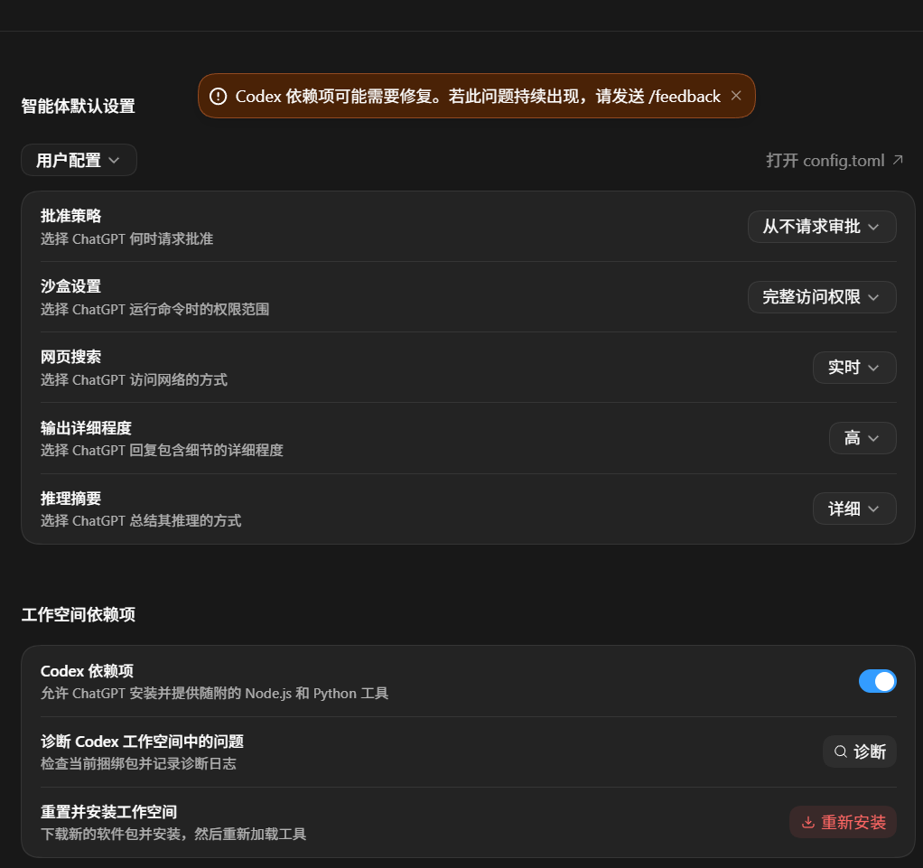Click the 推理摘要 setting title

[70, 499]
